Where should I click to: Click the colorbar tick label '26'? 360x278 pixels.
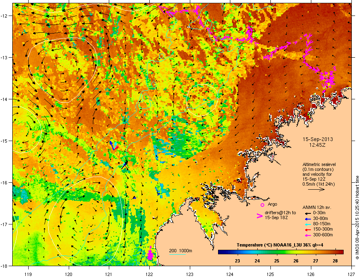click(x=296, y=261)
